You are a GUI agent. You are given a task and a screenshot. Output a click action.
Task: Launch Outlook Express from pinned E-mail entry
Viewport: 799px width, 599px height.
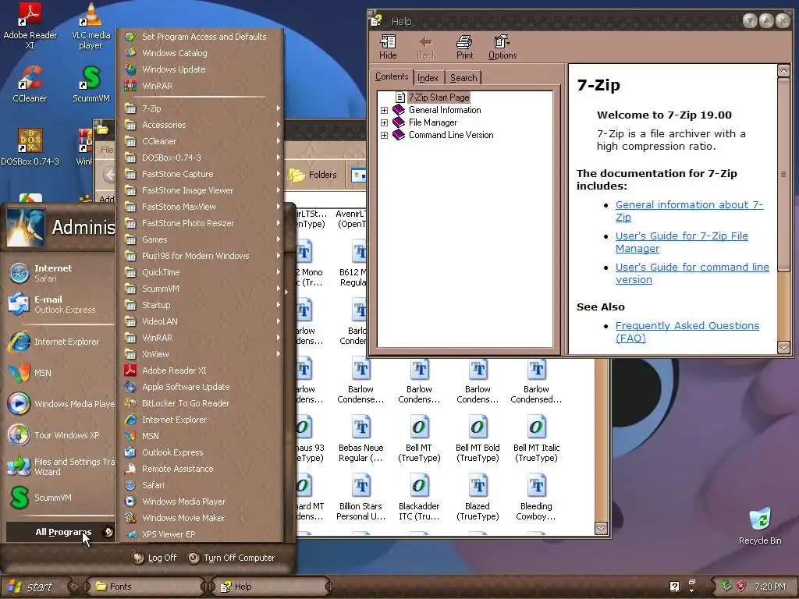point(59,304)
